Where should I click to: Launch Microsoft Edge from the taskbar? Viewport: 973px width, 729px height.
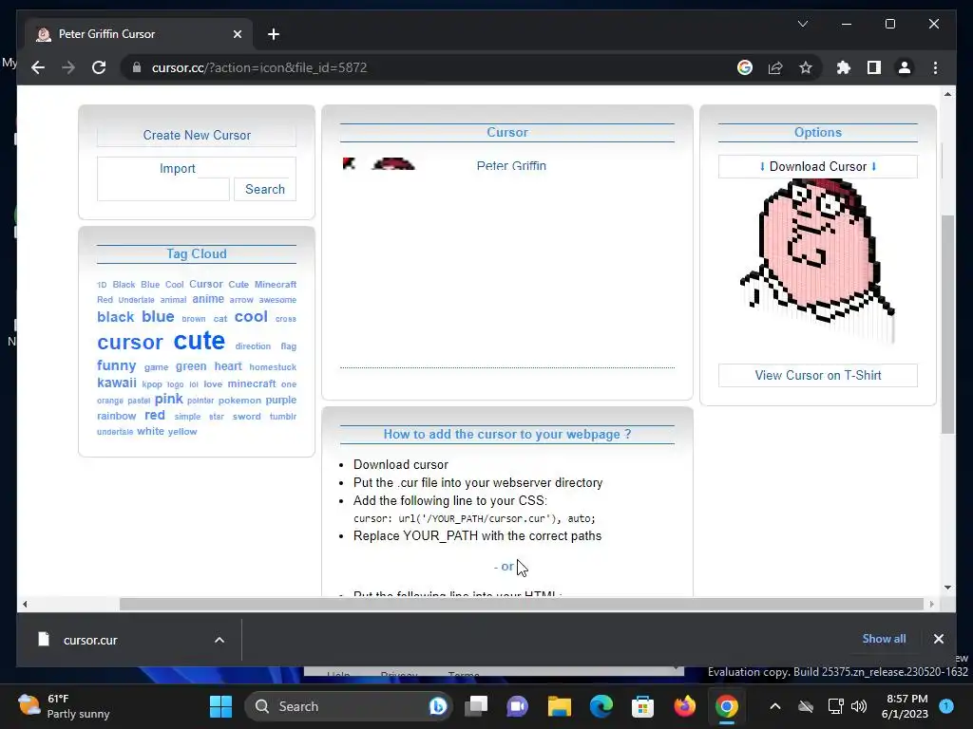click(x=601, y=706)
